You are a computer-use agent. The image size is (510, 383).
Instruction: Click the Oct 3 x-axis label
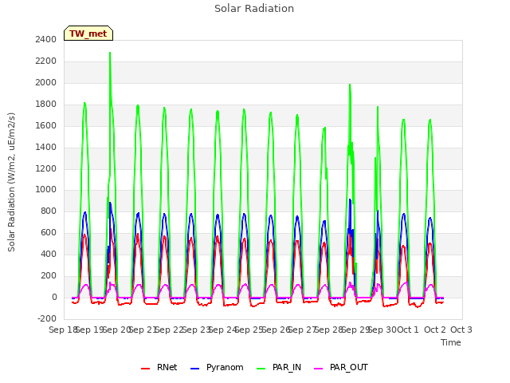click(x=461, y=330)
